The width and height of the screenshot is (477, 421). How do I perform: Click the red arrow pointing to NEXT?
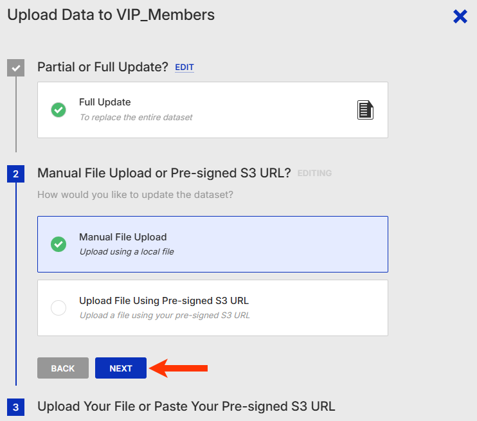[179, 368]
